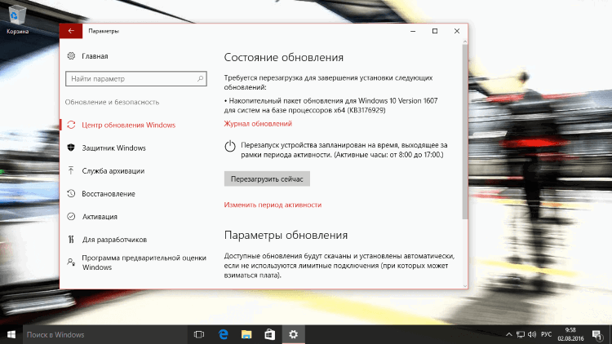Open Восстановление section
This screenshot has width=612, height=344.
tap(109, 194)
